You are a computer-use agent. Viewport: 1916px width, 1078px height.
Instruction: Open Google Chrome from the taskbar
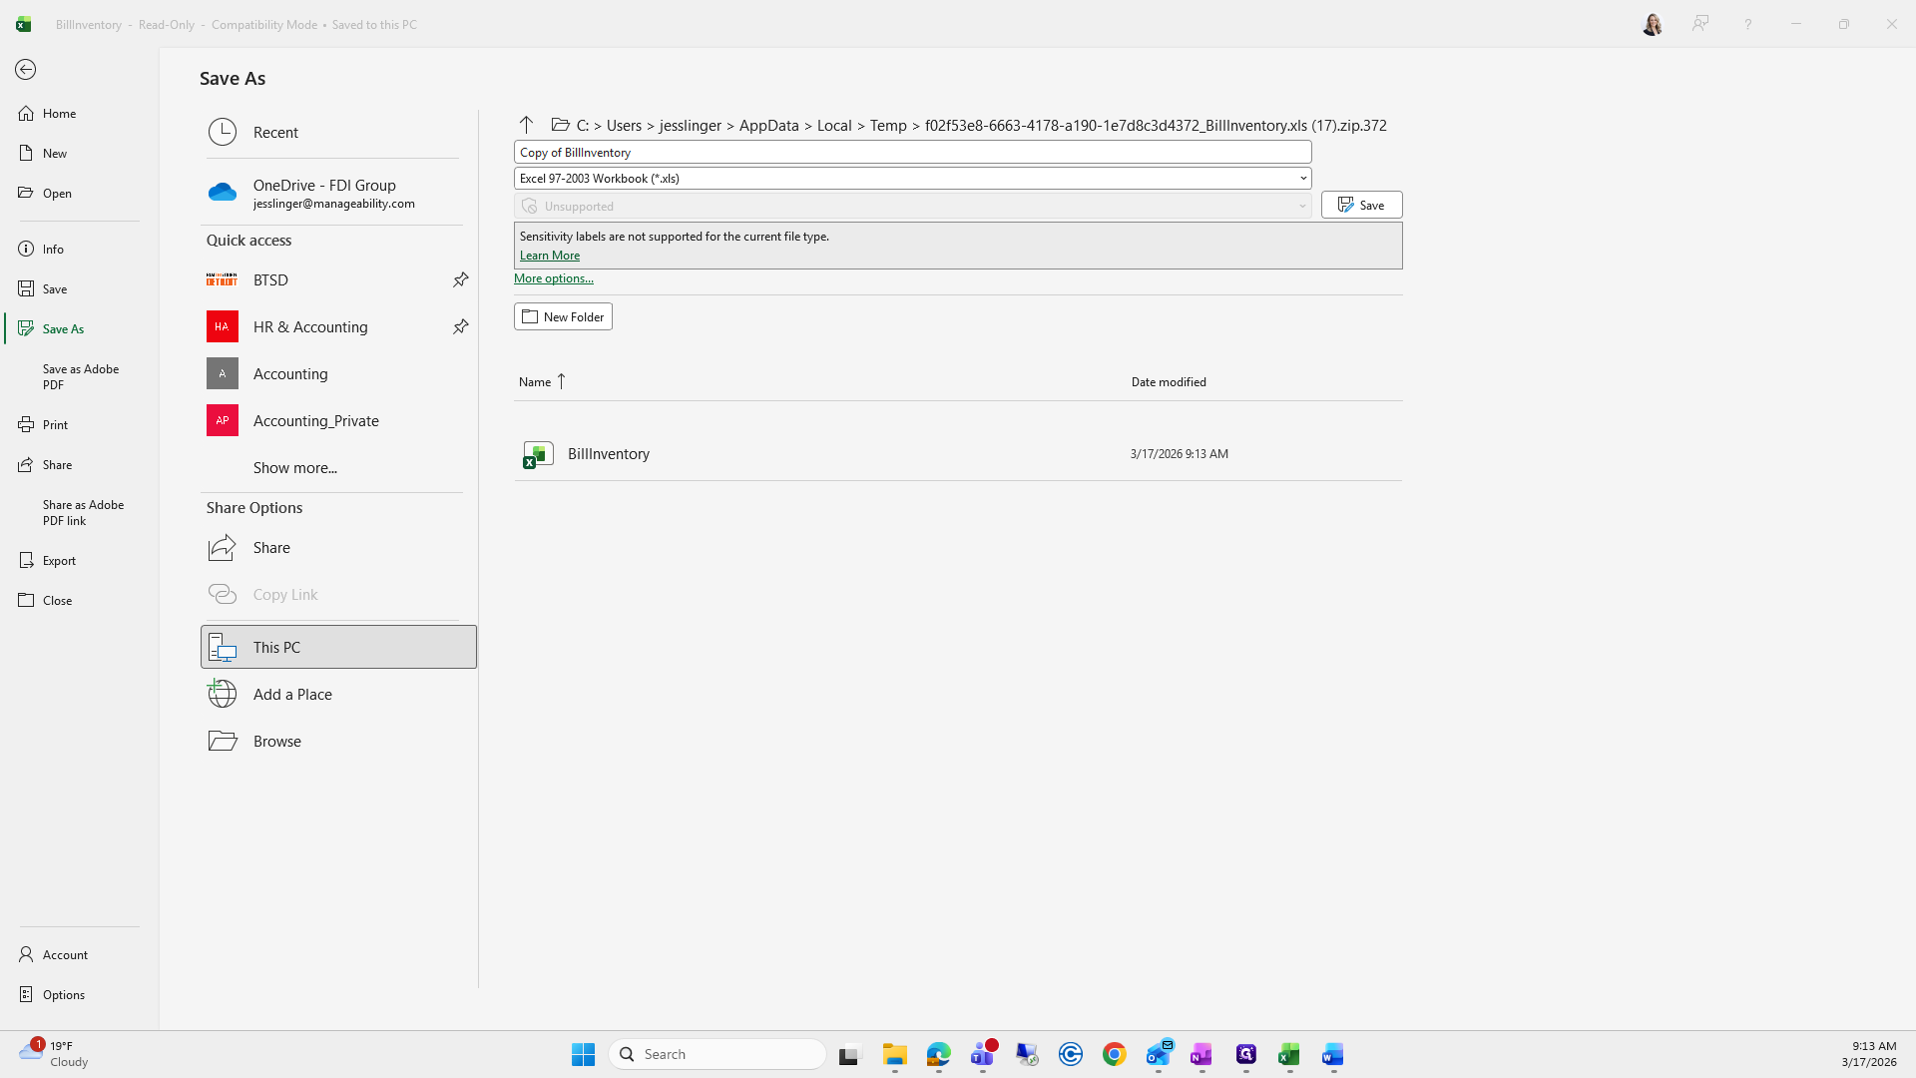click(x=1114, y=1054)
